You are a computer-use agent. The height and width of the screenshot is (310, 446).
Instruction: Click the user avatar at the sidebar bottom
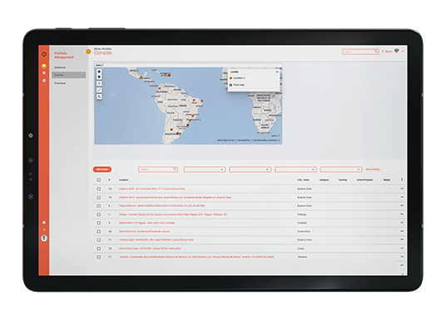coord(44,238)
